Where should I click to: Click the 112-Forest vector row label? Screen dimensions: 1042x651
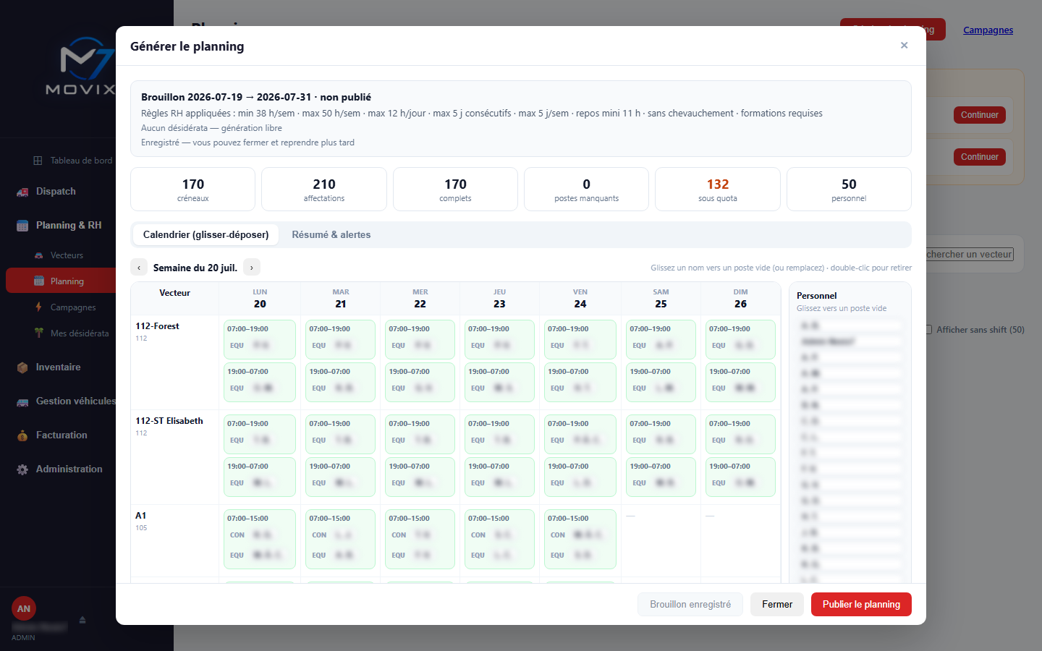pyautogui.click(x=157, y=326)
